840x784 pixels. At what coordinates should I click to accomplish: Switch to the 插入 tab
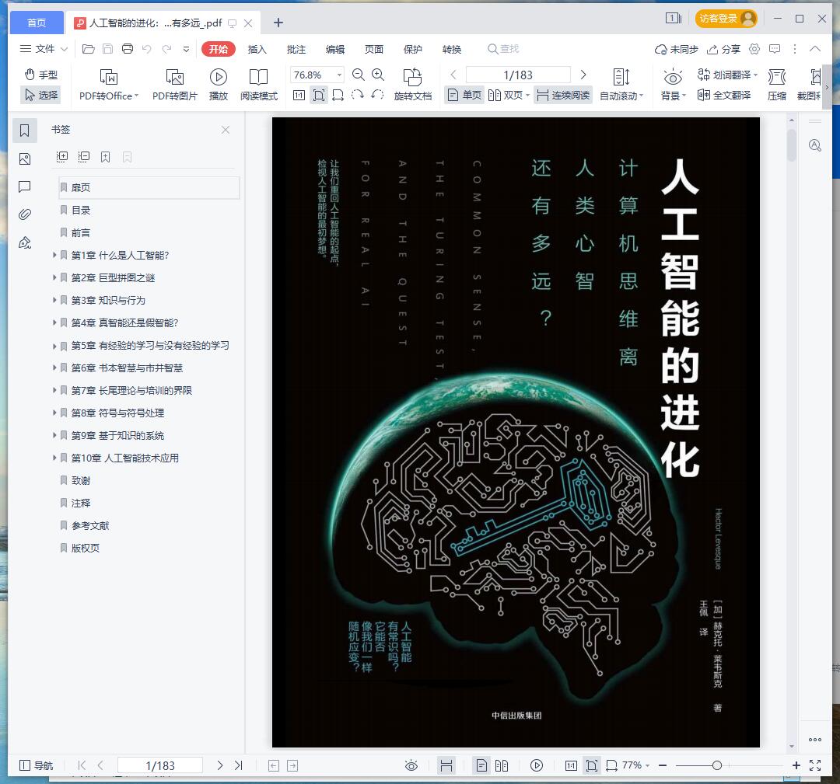(x=257, y=49)
